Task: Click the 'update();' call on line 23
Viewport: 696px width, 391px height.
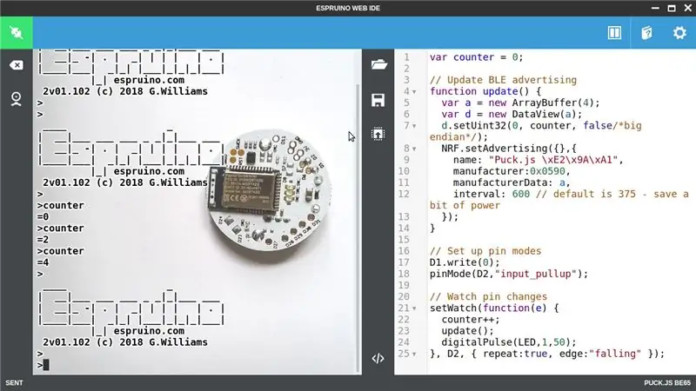Action: point(467,331)
